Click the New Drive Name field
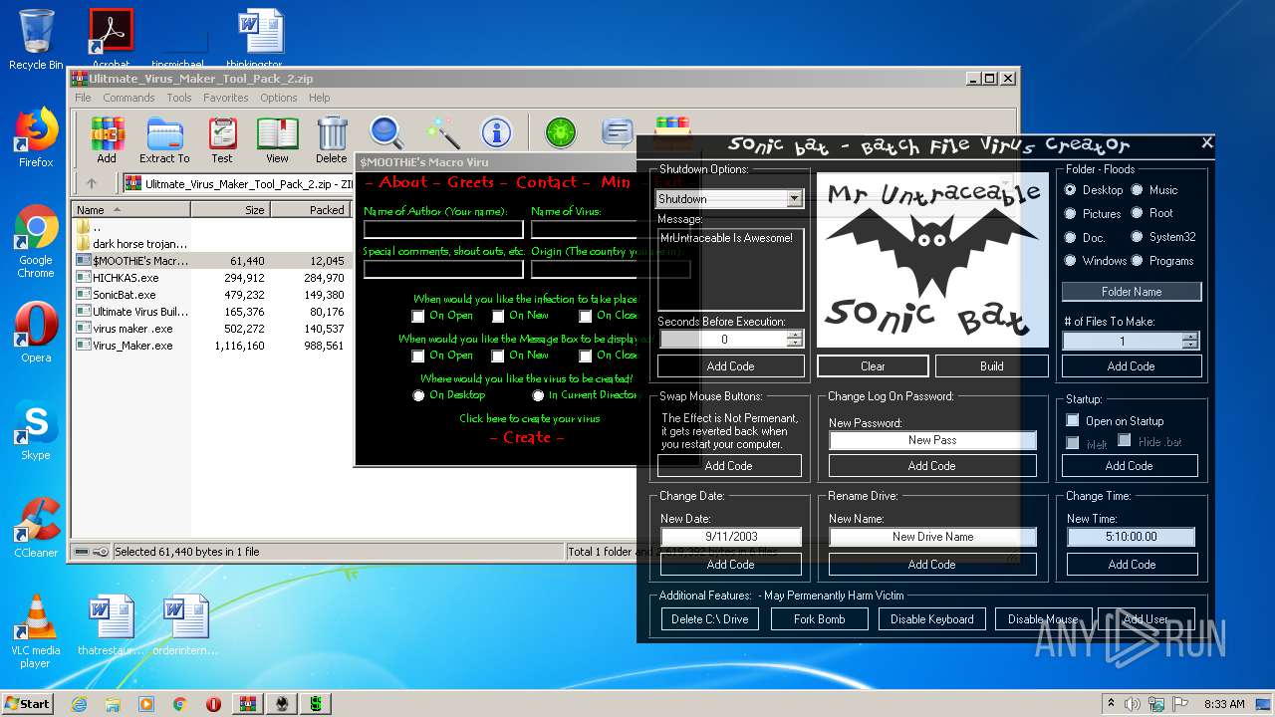This screenshot has height=717, width=1275. tap(932, 537)
